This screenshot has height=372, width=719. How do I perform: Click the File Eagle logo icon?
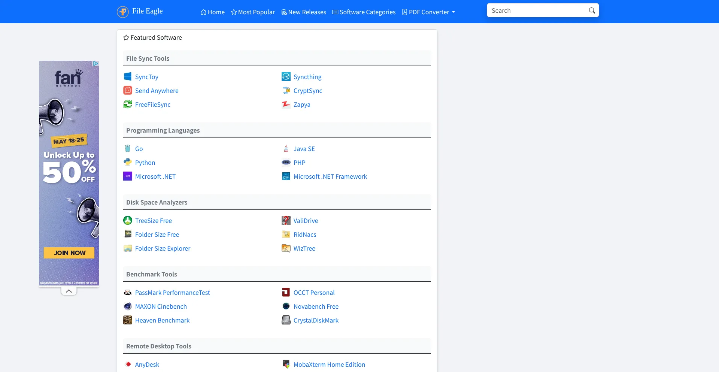(x=122, y=12)
